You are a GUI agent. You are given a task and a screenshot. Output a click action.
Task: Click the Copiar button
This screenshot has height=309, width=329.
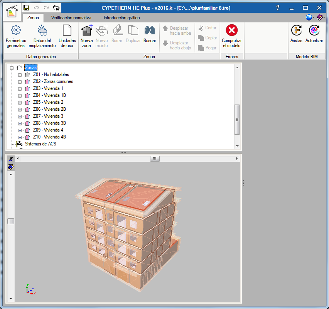click(x=207, y=38)
